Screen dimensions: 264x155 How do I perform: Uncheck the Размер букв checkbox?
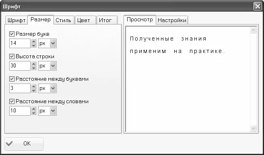click(x=12, y=34)
